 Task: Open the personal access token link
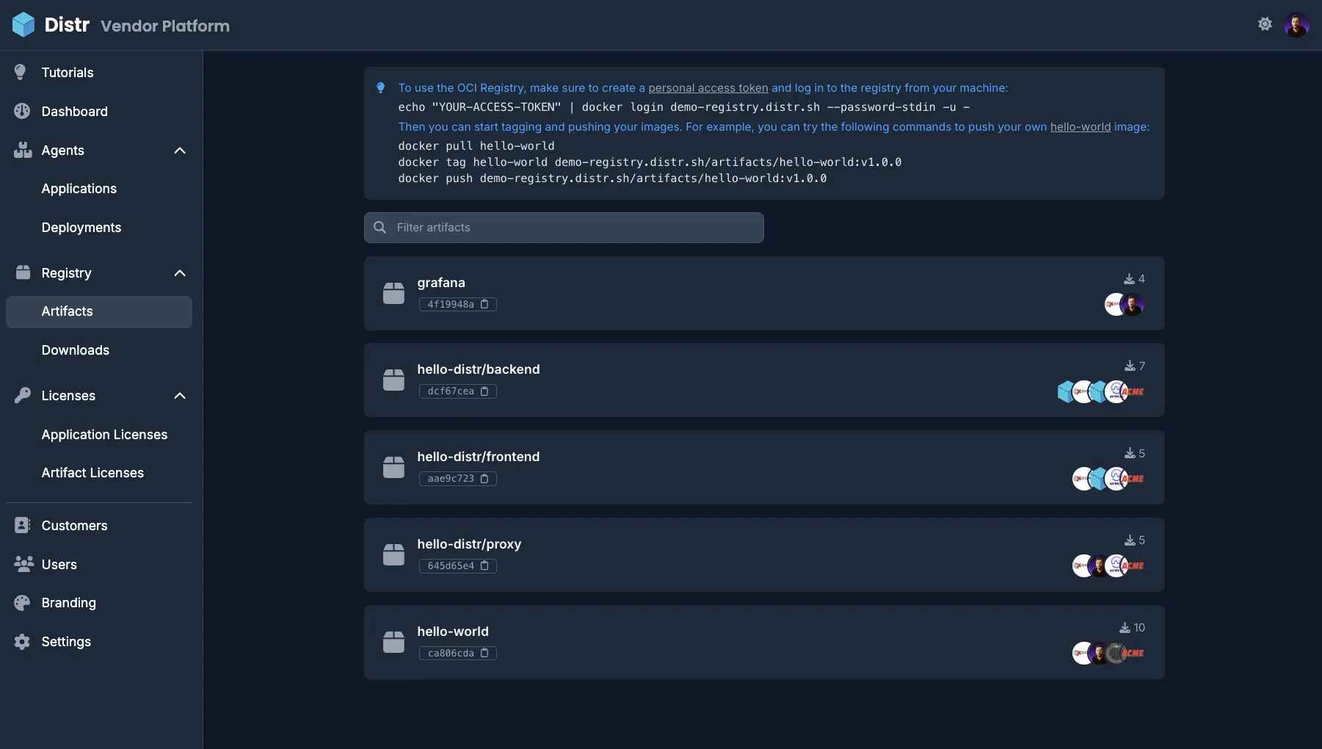(707, 88)
